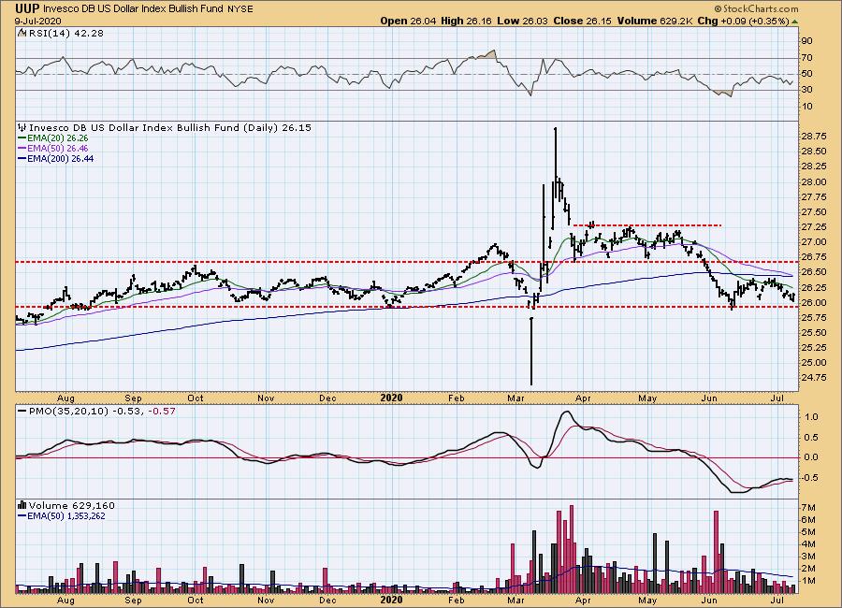Image resolution: width=842 pixels, height=608 pixels.
Task: Click the Mar label on the upper time axis
Action: (x=515, y=398)
